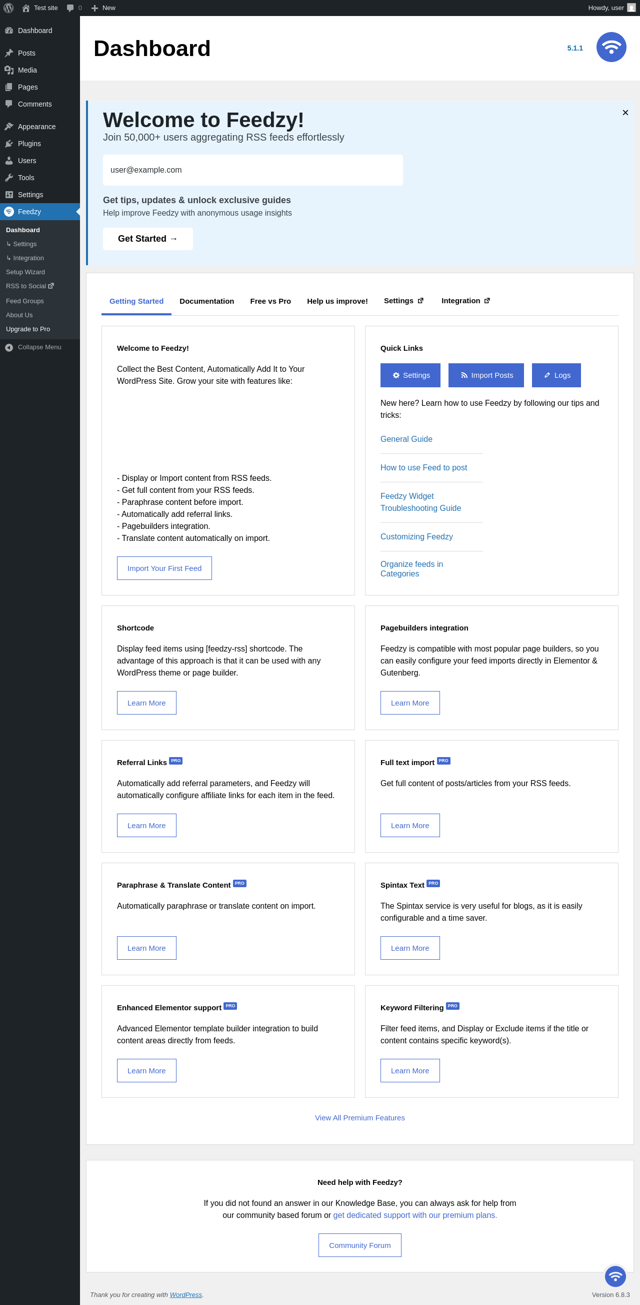Click the Feedzy logo beside version number
Screen dimensions: 640x1305
click(x=610, y=47)
